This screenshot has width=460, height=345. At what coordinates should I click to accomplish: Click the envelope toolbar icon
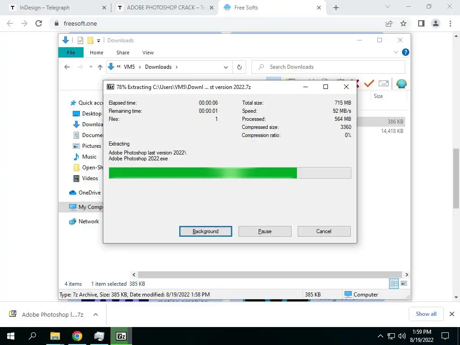click(384, 84)
